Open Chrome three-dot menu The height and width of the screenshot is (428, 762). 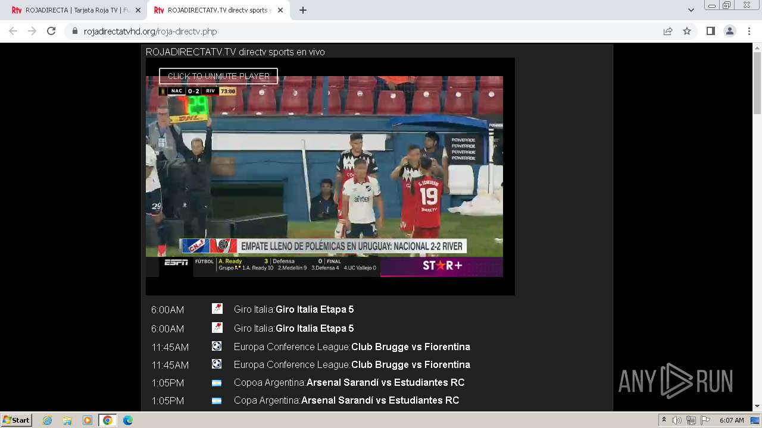pyautogui.click(x=749, y=31)
